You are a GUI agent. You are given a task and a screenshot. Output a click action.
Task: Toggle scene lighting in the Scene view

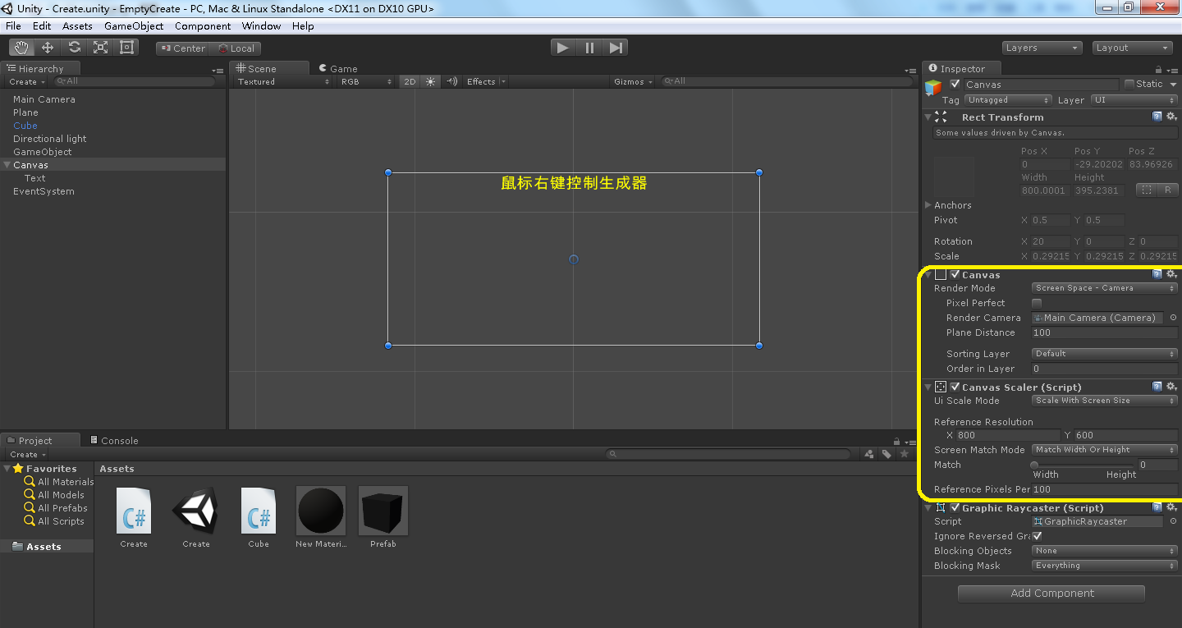coord(429,81)
